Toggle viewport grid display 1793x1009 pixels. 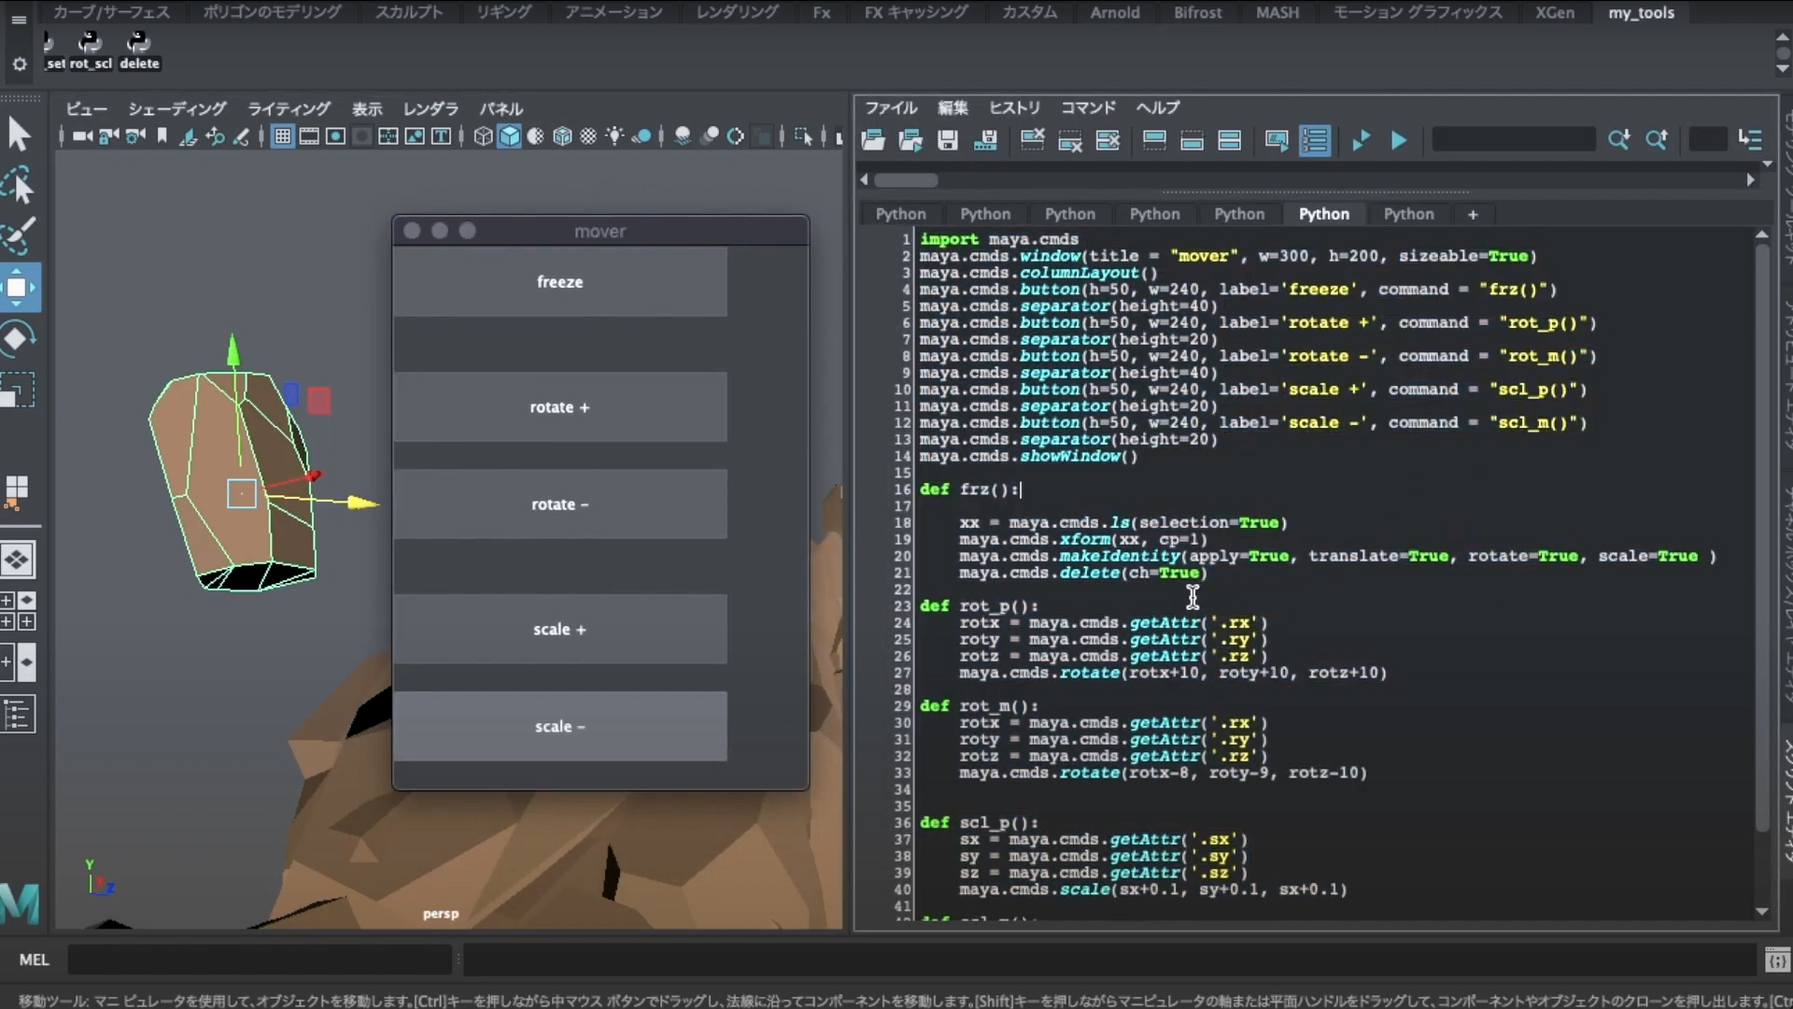[282, 137]
